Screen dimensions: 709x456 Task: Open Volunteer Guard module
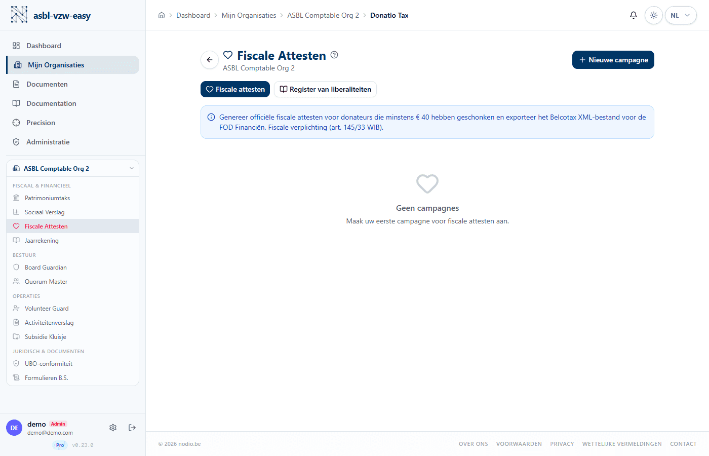72,309
